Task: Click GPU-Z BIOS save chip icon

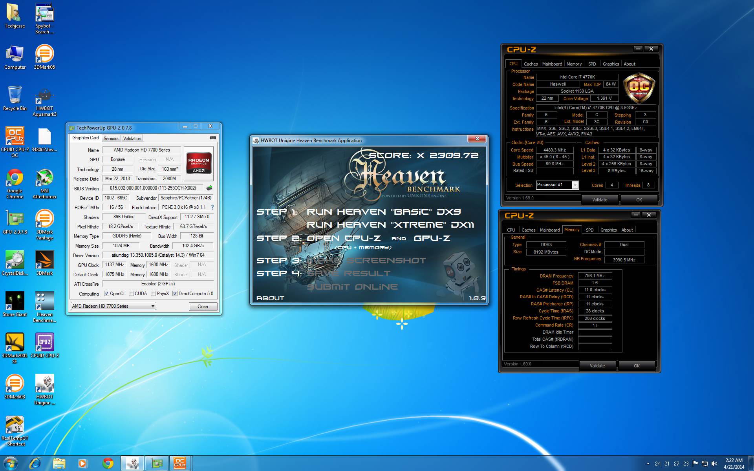Action: [x=209, y=188]
